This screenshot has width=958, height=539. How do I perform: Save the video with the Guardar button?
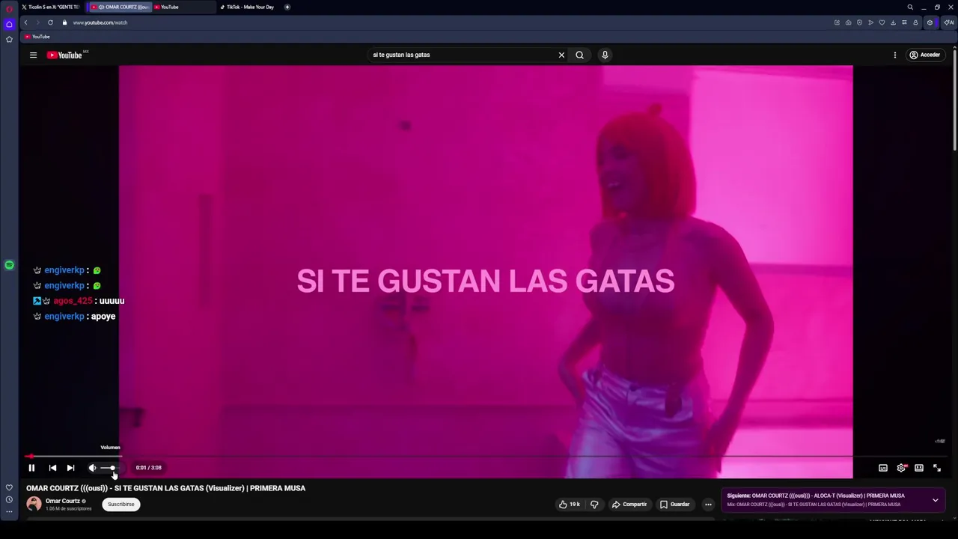[x=674, y=505]
